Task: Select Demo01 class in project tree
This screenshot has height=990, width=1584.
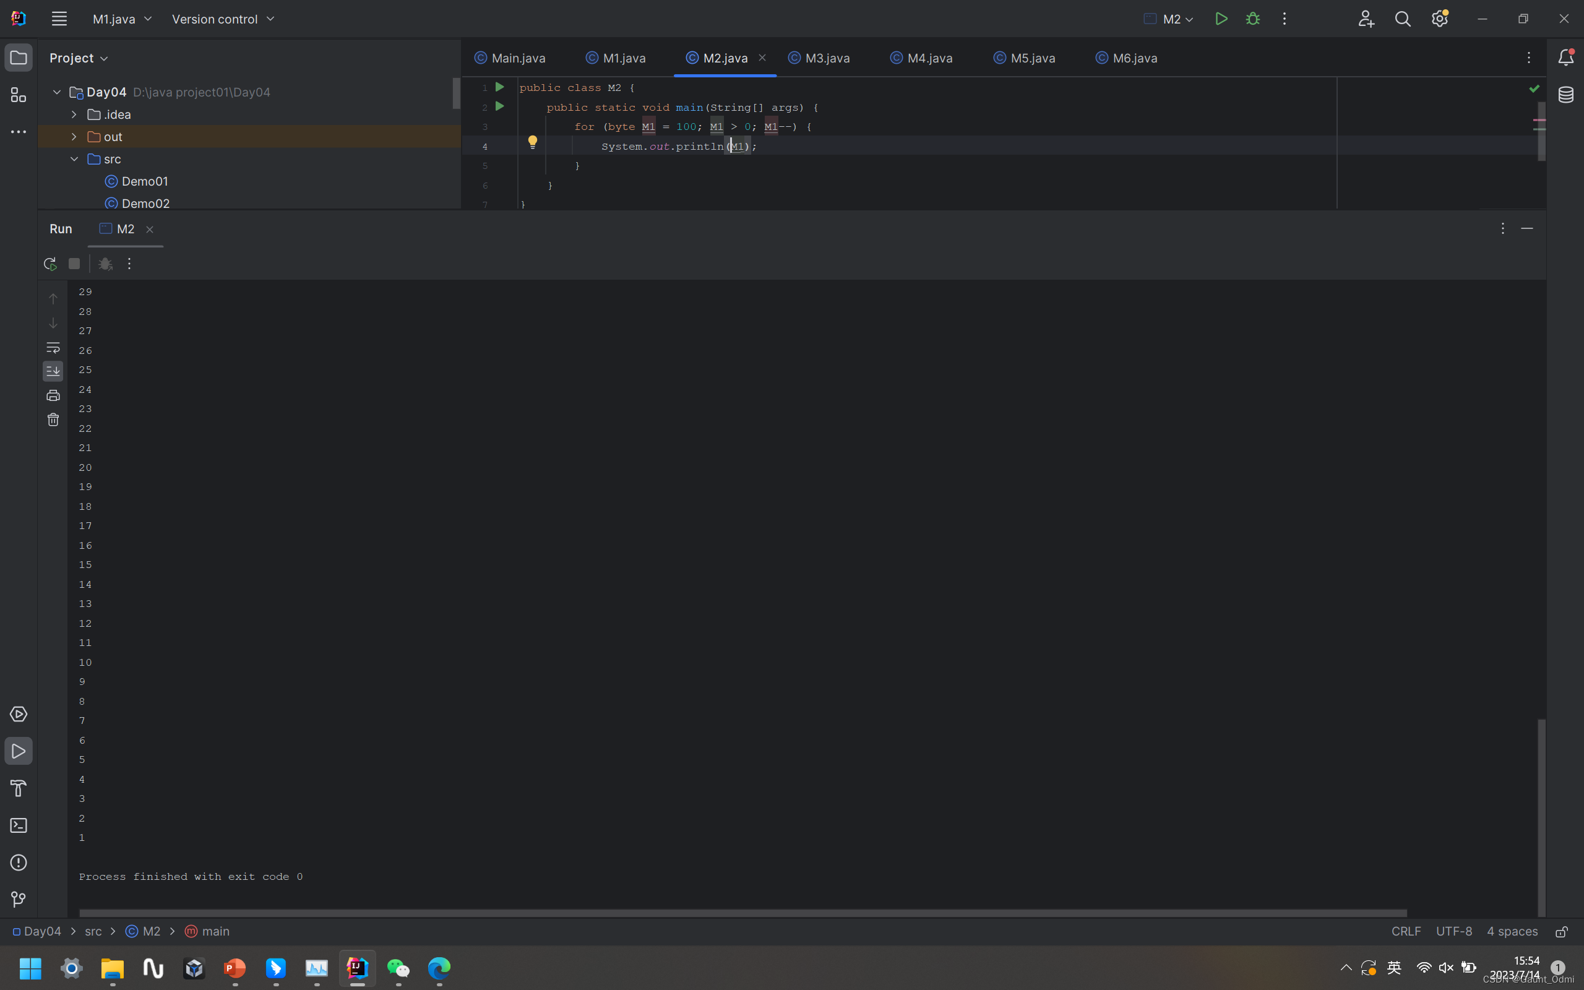Action: coord(136,181)
